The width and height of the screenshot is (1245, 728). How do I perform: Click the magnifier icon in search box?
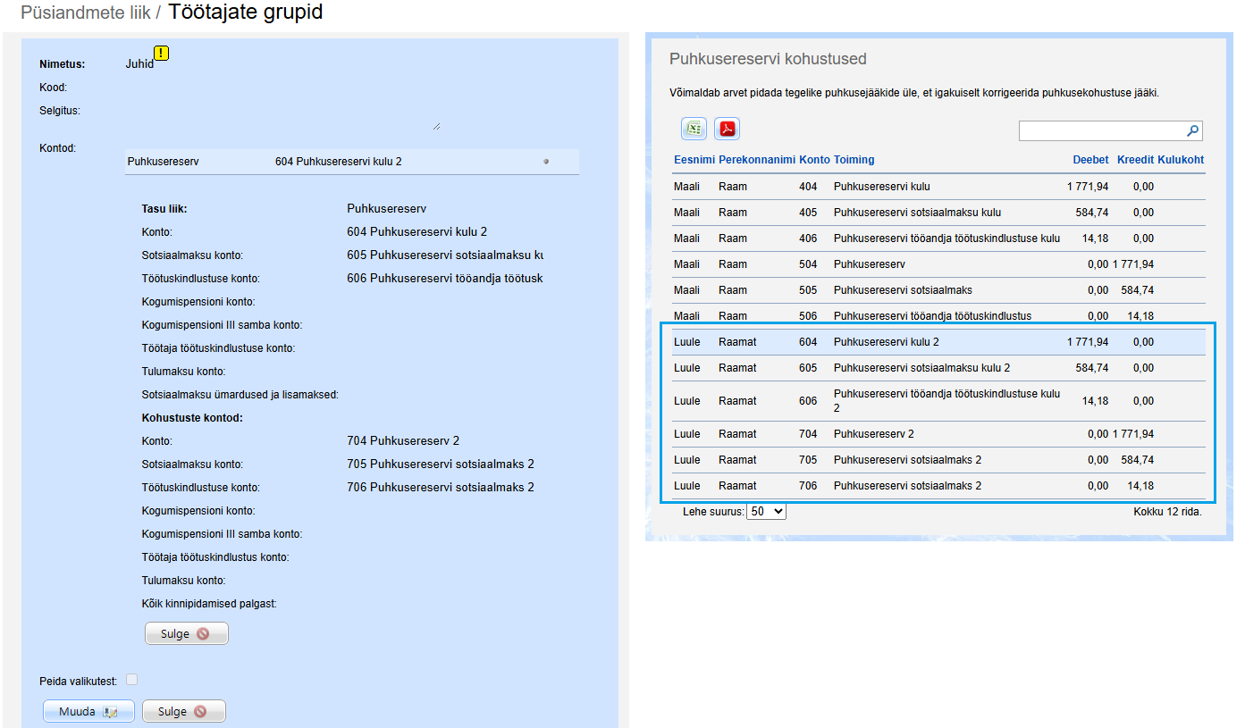1192,131
